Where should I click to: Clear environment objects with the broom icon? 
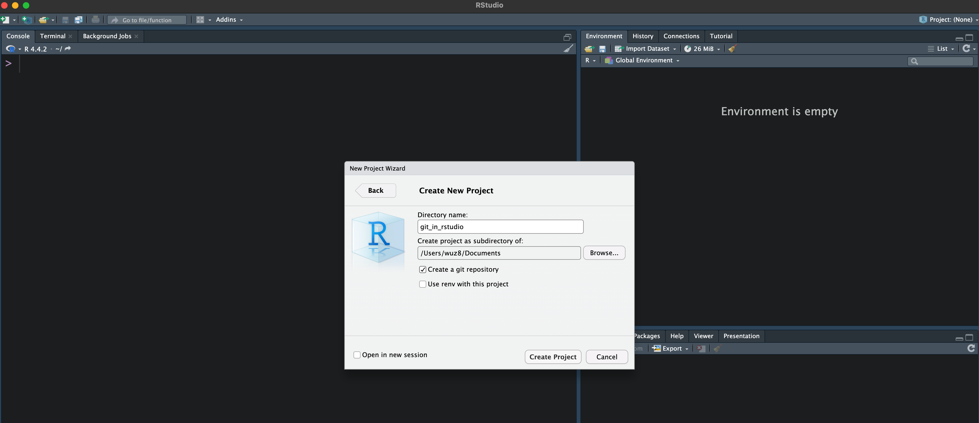pyautogui.click(x=732, y=49)
